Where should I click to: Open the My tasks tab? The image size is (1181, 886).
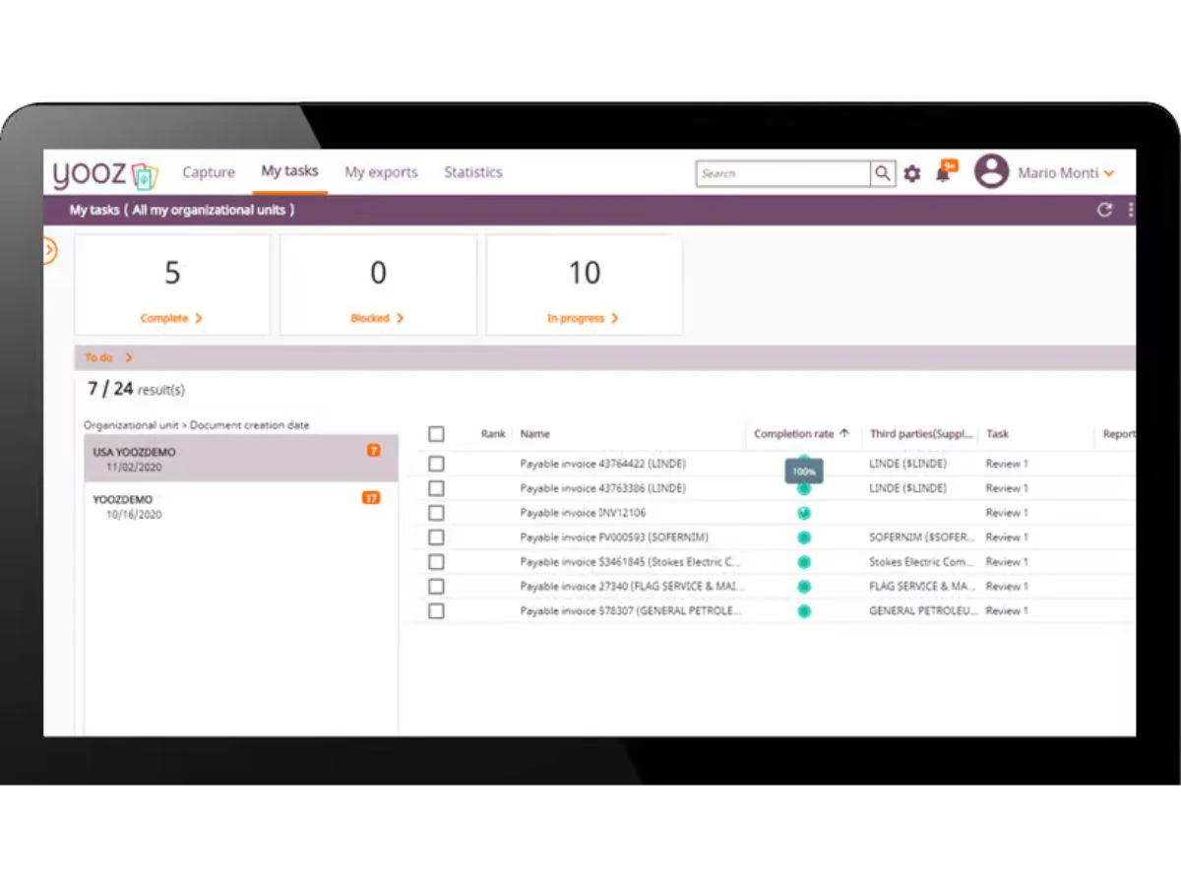click(x=289, y=171)
